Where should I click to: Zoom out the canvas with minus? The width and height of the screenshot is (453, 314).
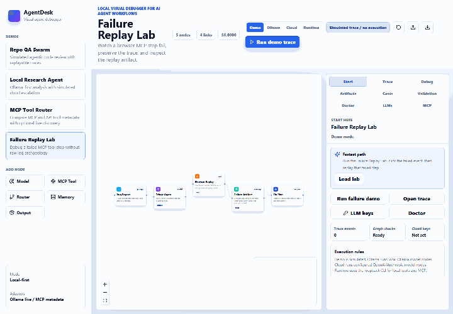[105, 293]
